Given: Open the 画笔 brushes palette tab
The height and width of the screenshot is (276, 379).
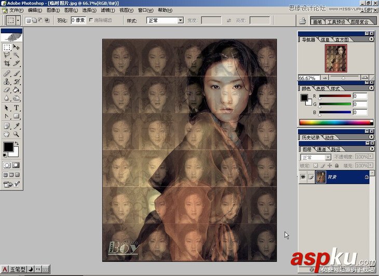Looking at the screenshot, I should (x=317, y=22).
